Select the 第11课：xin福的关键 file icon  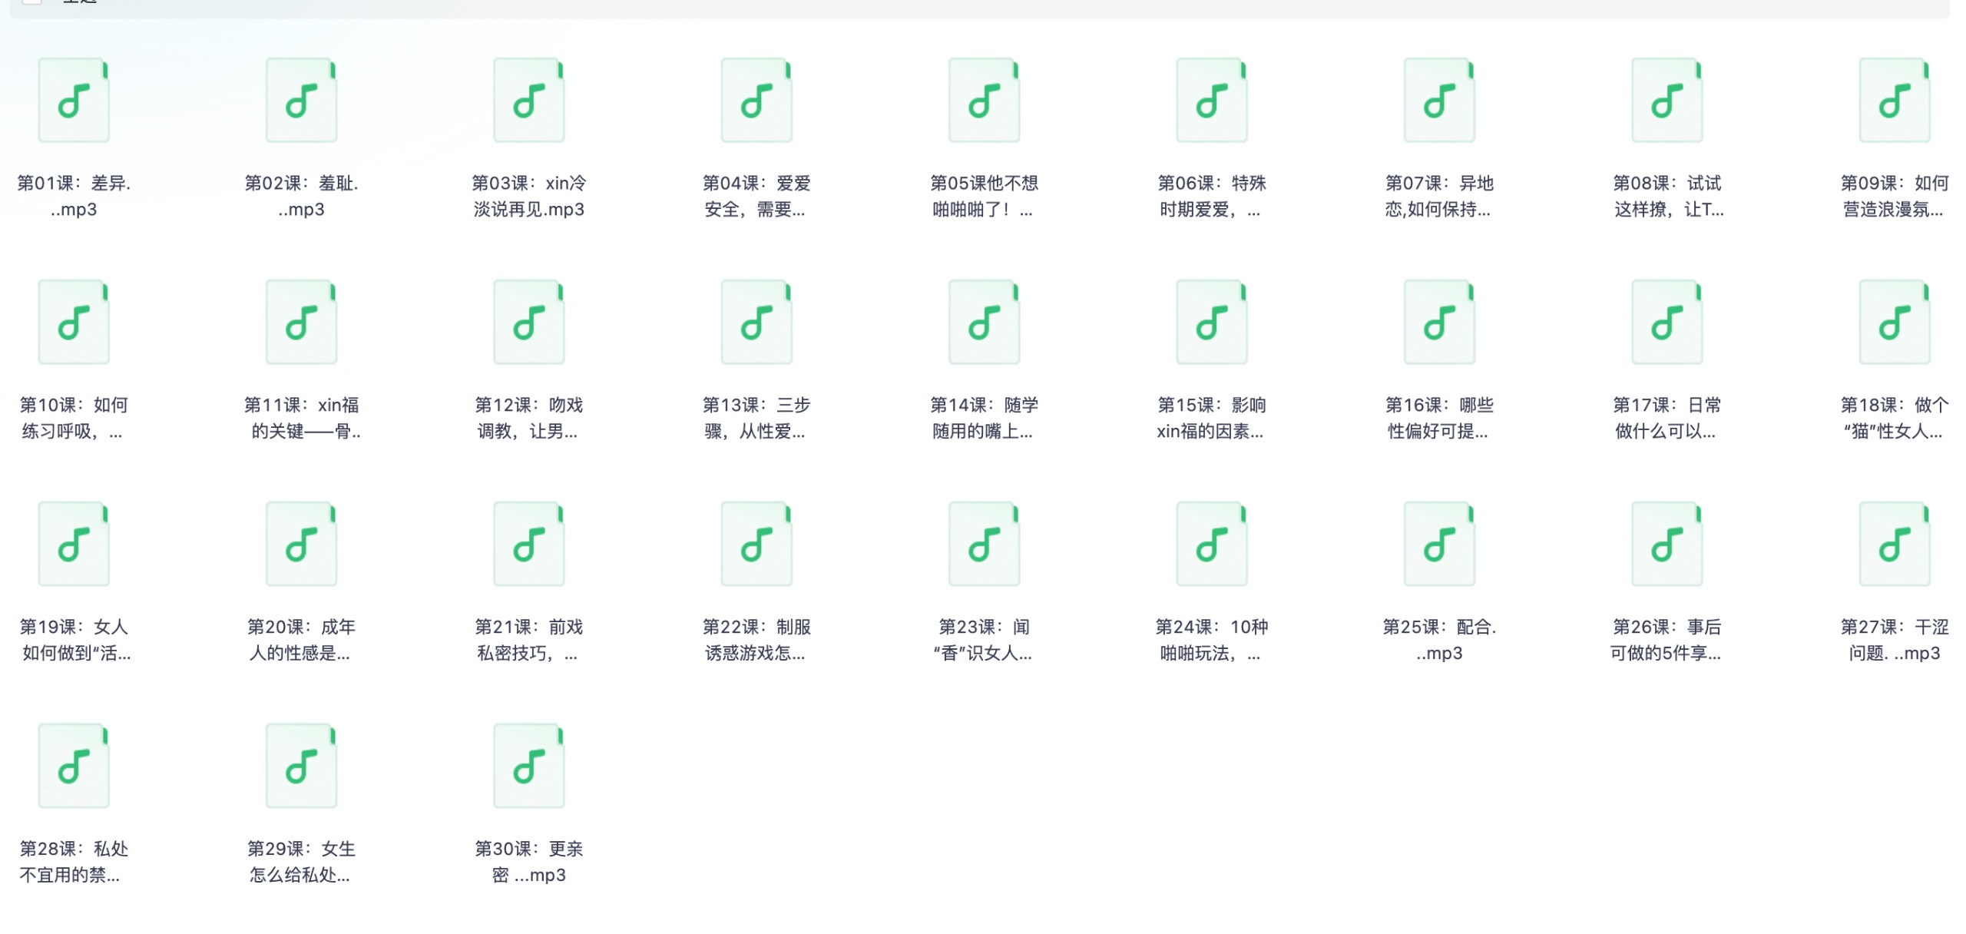click(301, 322)
